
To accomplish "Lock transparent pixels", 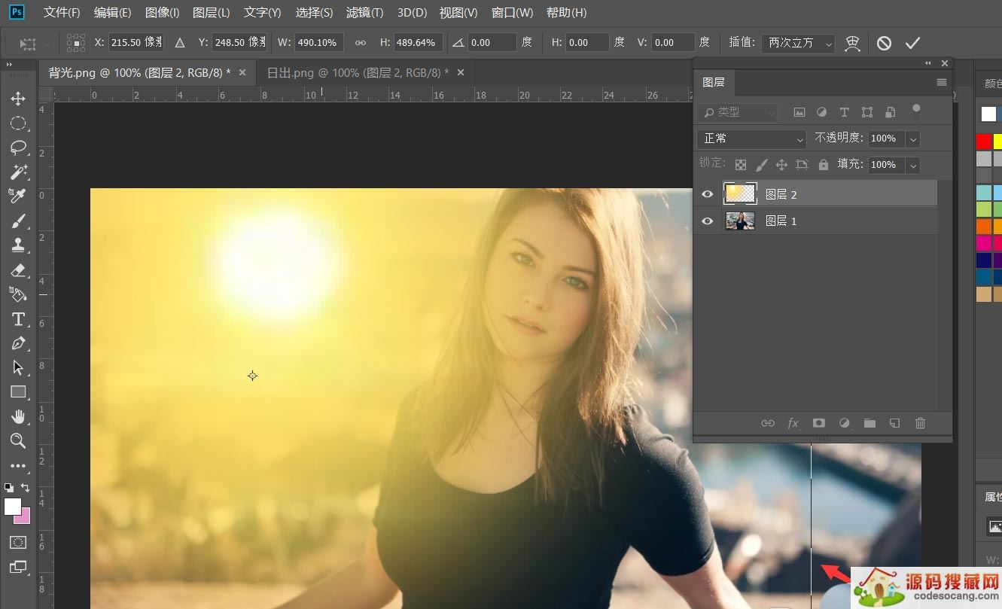I will coord(741,164).
